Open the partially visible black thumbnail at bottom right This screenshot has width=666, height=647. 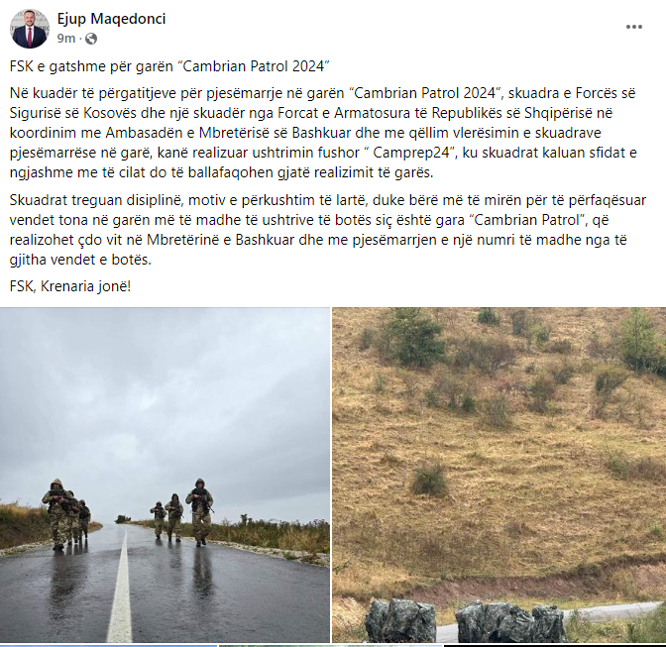pyautogui.click(x=555, y=646)
